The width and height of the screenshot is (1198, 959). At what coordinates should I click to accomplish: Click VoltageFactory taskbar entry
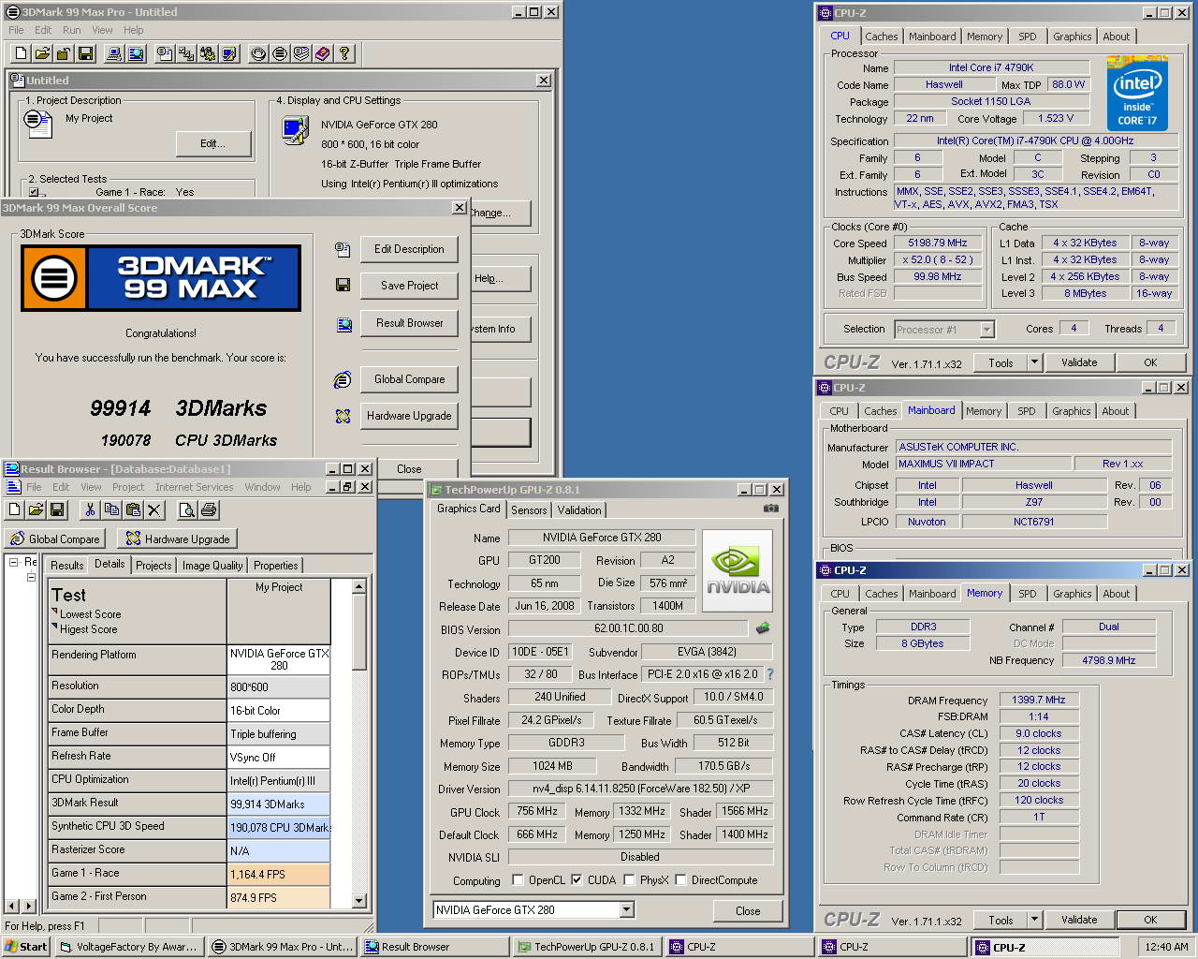tap(129, 947)
